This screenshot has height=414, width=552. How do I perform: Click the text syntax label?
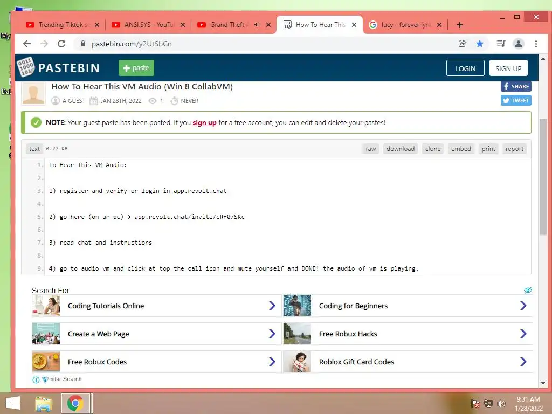pyautogui.click(x=34, y=149)
